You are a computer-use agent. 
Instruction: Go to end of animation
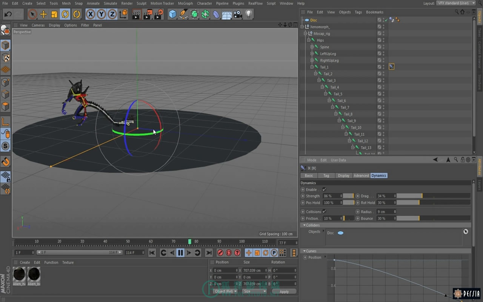pos(209,253)
